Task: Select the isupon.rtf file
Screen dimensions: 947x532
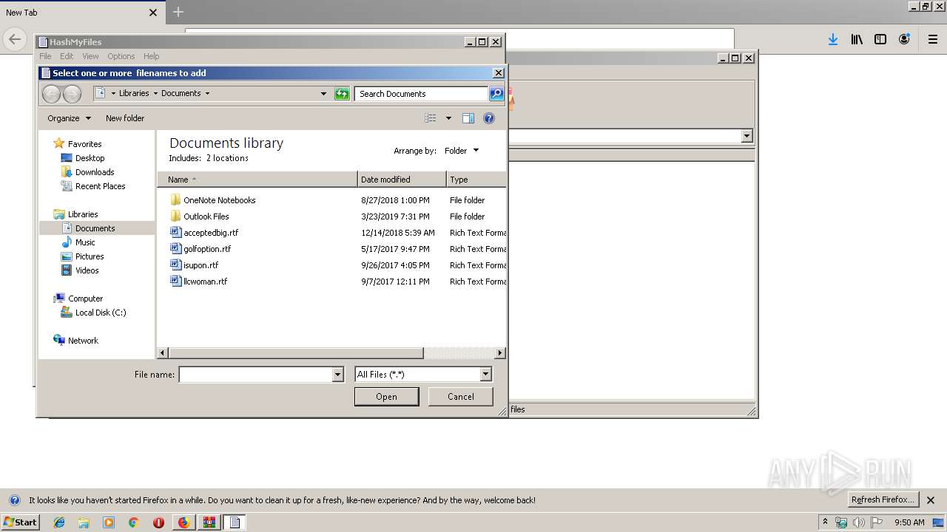Action: click(200, 265)
